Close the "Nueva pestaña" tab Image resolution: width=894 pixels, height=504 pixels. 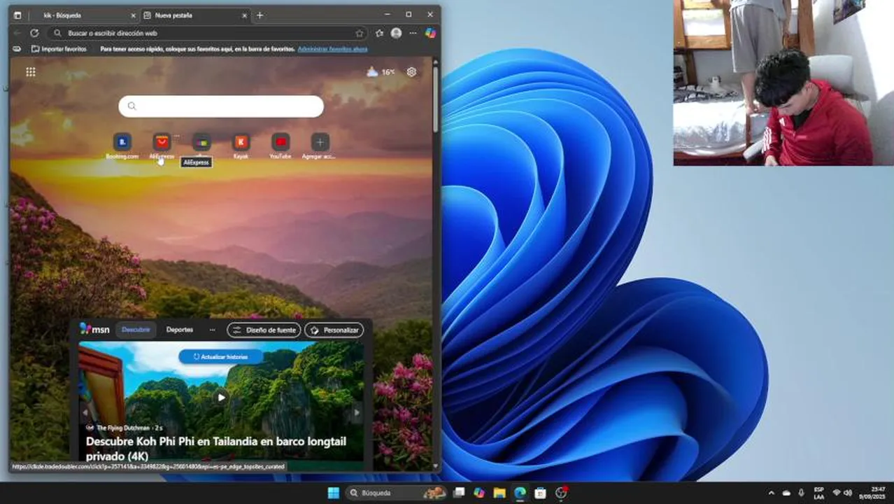click(x=244, y=15)
